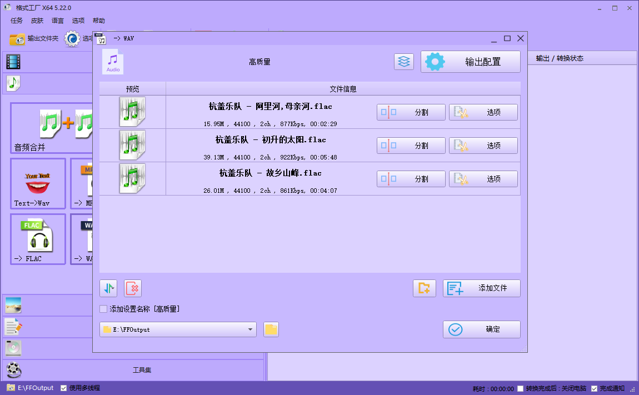Screen dimensions: 639x395
Task: Click the 耗时 : 00:00:00 status text
Action: click(493, 389)
